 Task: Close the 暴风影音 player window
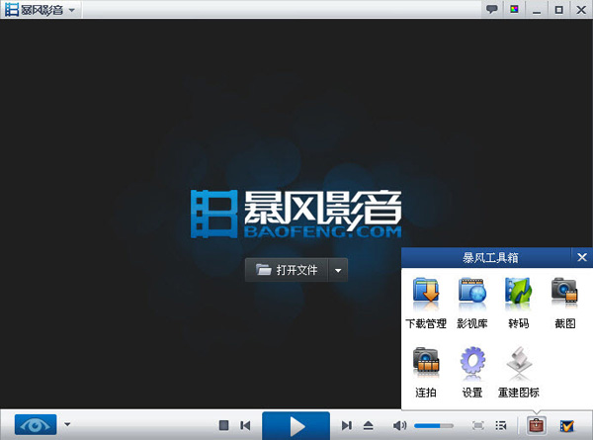coord(581,10)
